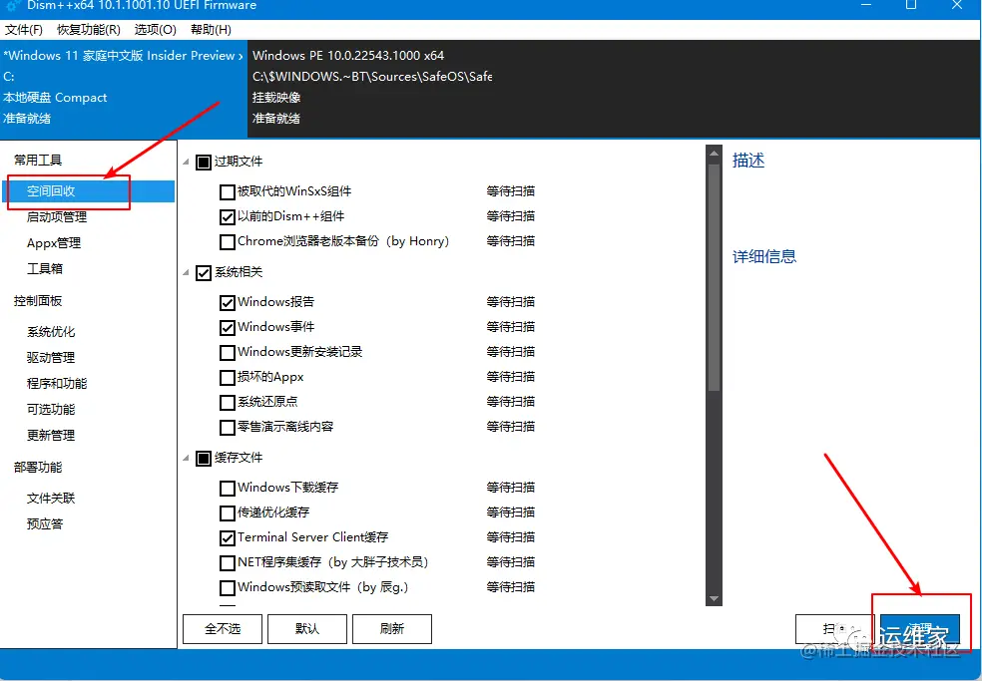Check Chrome浏览器老版本备份 option
The image size is (982, 681).
[228, 241]
